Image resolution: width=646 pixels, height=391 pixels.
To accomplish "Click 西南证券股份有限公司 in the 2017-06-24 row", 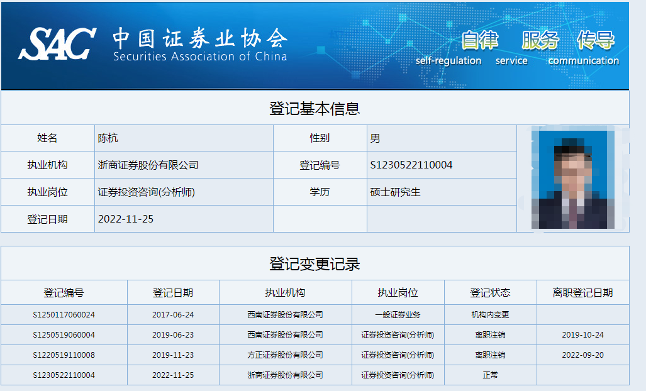I will pos(285,315).
